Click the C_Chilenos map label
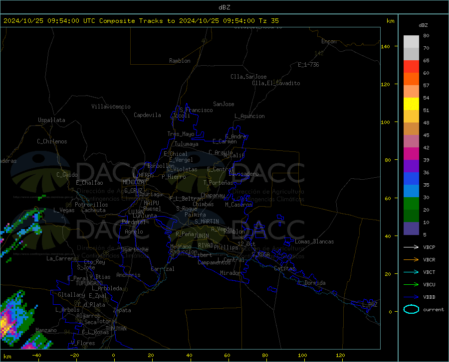This screenshot has height=362, width=449. pos(52,141)
